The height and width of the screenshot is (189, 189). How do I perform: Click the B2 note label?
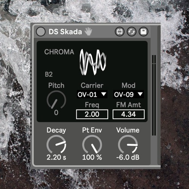49,74
